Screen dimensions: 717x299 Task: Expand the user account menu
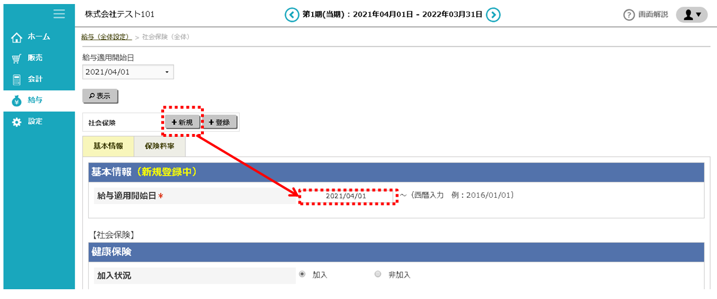coord(691,15)
